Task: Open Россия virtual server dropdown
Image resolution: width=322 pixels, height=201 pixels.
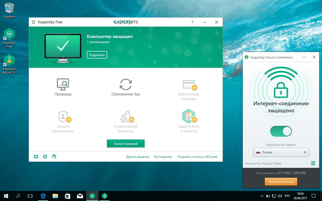Action: click(281, 152)
